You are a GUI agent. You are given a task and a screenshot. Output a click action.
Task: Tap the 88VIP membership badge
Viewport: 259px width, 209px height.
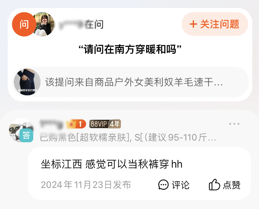99,124
